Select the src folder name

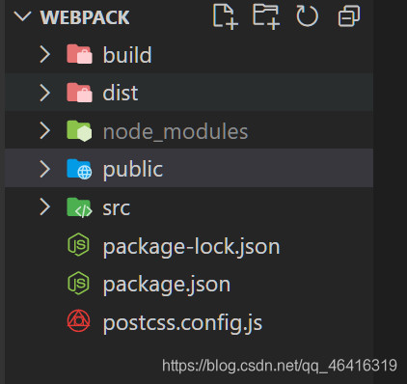click(x=117, y=208)
